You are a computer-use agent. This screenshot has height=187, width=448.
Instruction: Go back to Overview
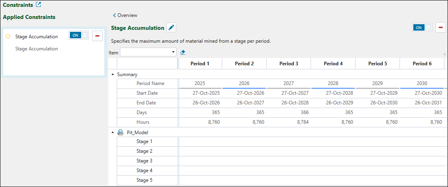(x=125, y=15)
